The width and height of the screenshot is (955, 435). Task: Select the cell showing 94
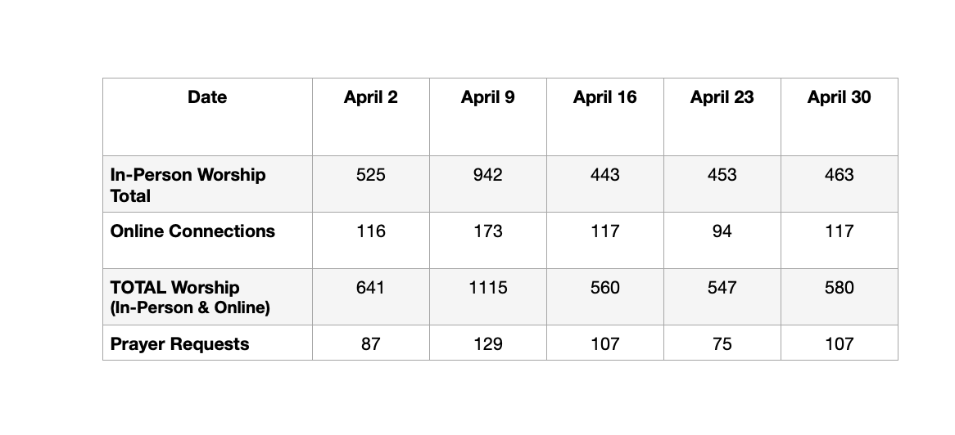722,240
